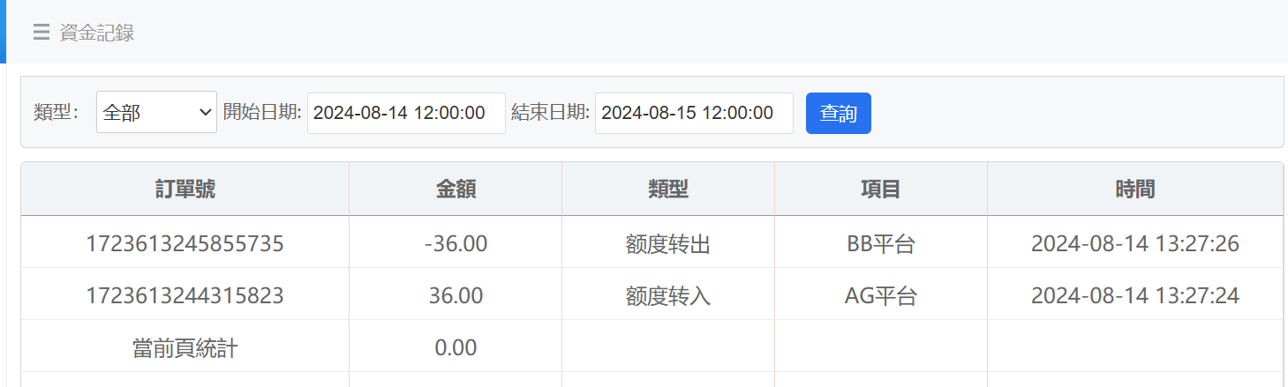Click the 結束日期 date input field

(x=694, y=113)
